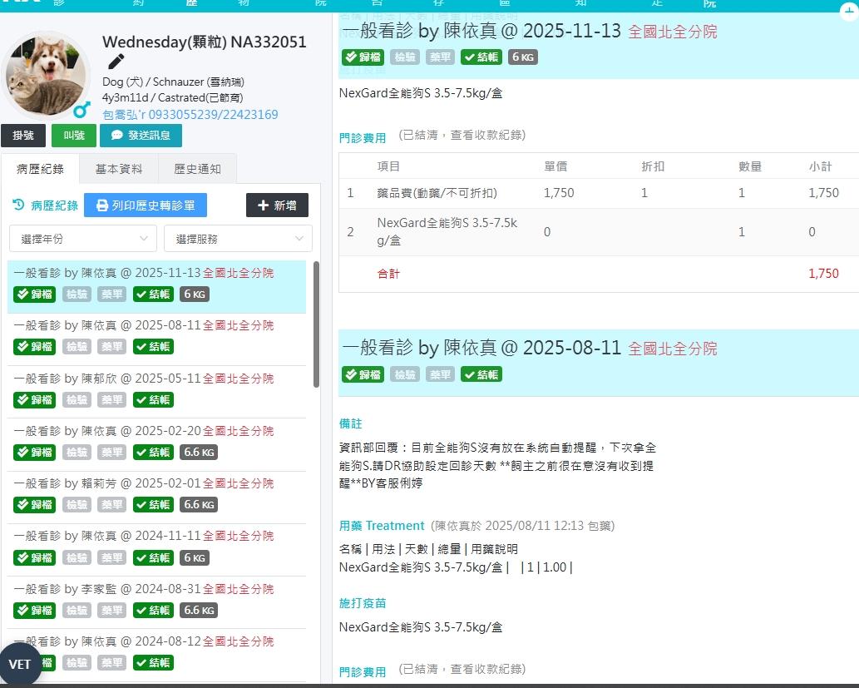
Task: Click the 藥單 tag on 2025-05-11 list record
Action: point(111,400)
